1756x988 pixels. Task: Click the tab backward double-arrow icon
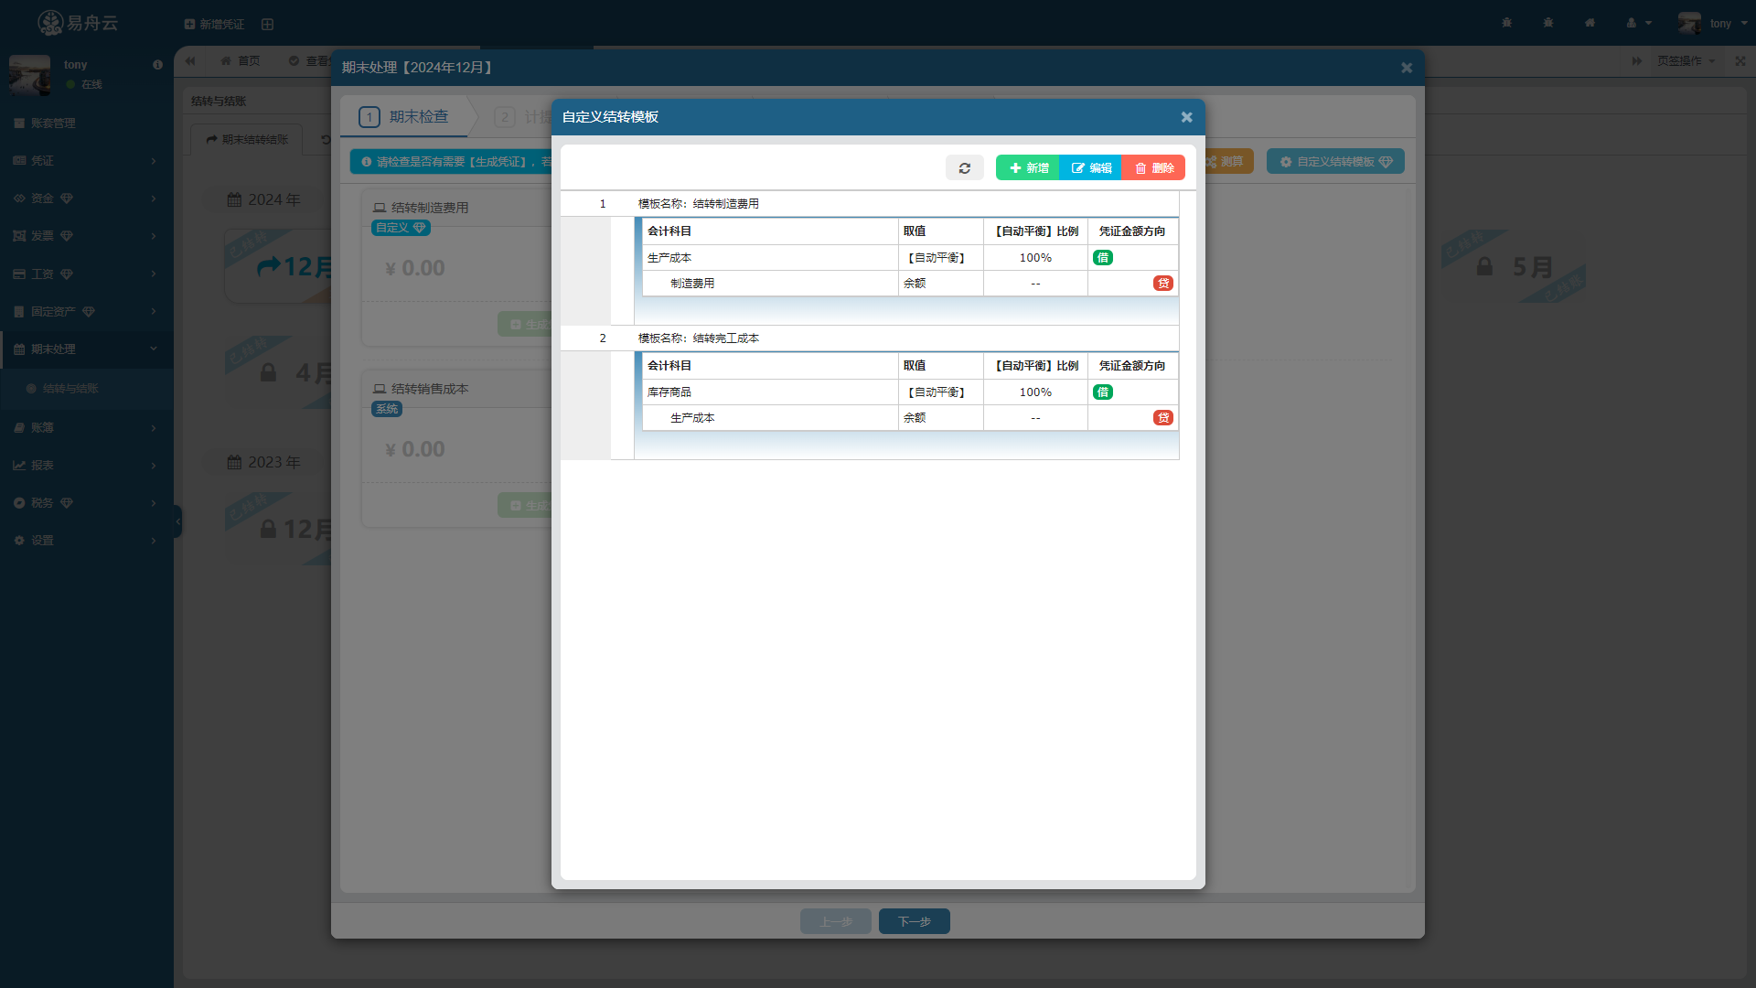(190, 61)
